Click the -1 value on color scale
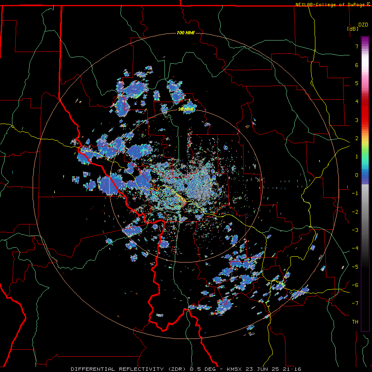 [x=355, y=193]
